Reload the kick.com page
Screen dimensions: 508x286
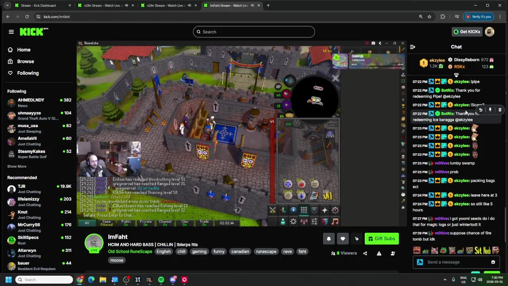click(27, 17)
